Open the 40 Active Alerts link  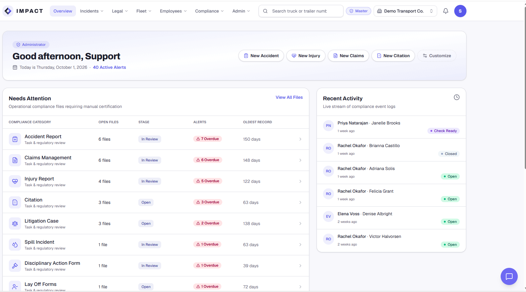(x=109, y=67)
